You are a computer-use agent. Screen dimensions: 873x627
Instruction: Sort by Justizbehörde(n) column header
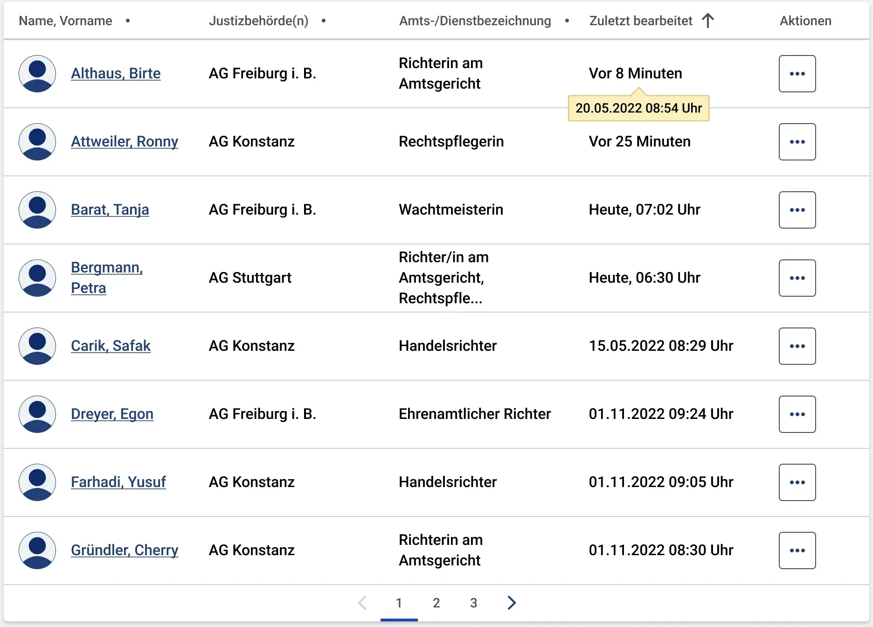(x=258, y=21)
